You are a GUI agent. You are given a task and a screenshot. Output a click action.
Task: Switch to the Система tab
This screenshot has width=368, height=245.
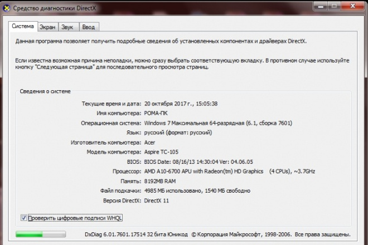tap(23, 26)
